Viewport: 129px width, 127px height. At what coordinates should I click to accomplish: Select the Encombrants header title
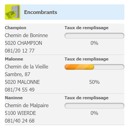(x=41, y=12)
